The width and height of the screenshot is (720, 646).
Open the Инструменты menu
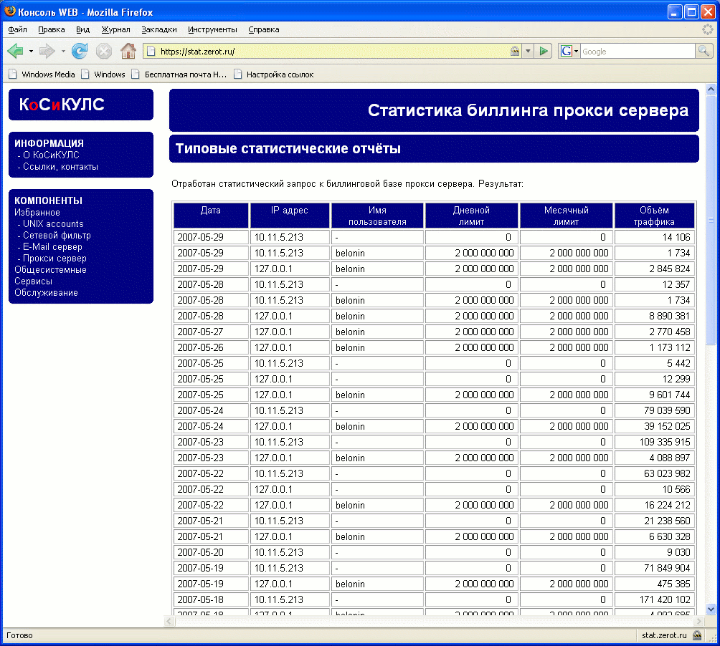(212, 29)
